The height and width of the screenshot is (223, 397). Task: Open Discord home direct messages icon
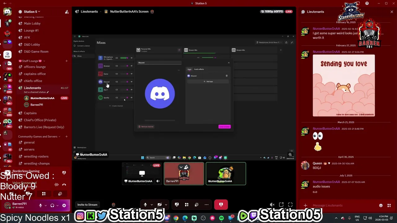7,12
